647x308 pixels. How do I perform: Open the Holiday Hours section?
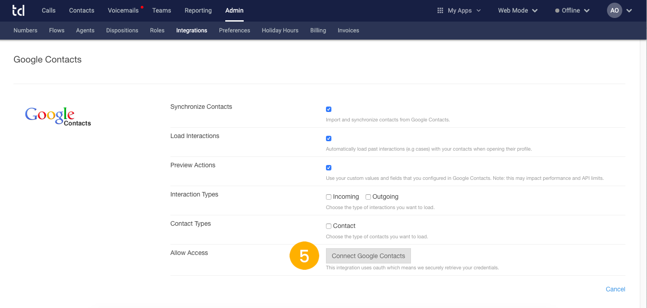tap(280, 31)
